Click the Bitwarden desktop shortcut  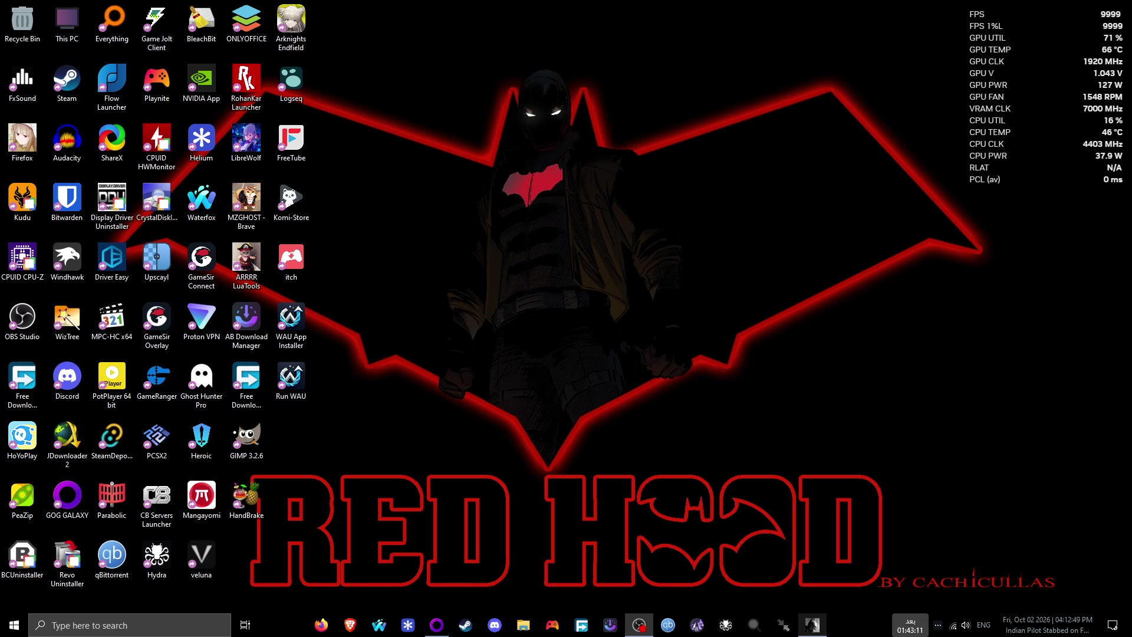[x=67, y=203]
